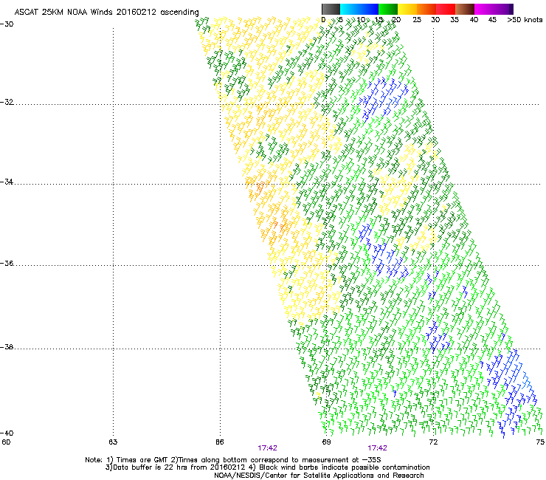
Task: Click the magenta-purple 40-50 knots legend swatch
Action: [x=494, y=9]
